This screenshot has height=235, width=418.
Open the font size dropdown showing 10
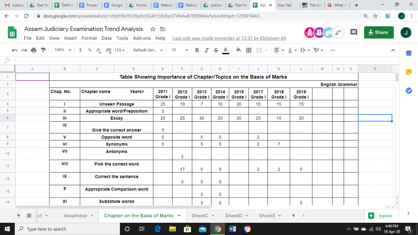point(180,50)
